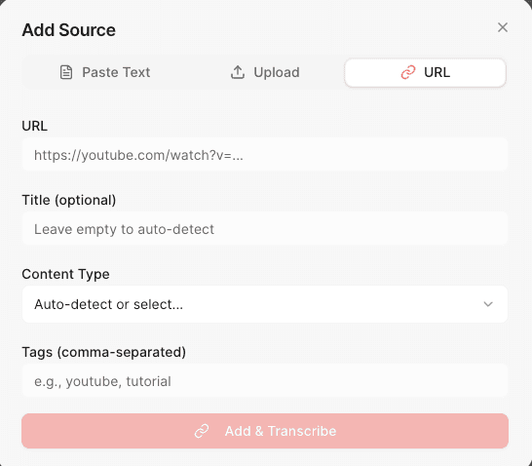Click the URL input field
Viewport: 532px width, 466px height.
265,155
